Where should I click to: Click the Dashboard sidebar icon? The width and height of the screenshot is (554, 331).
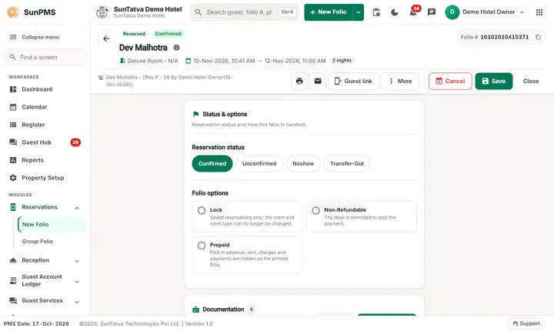[13, 89]
